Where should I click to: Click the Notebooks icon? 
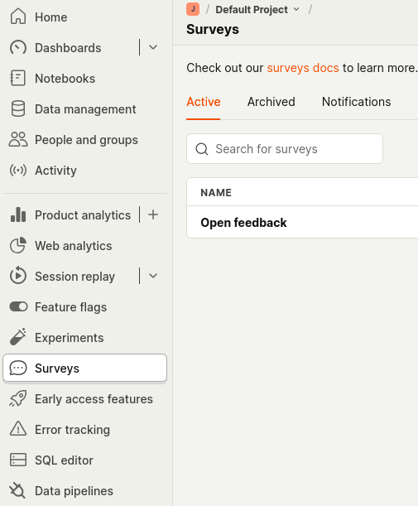click(18, 78)
